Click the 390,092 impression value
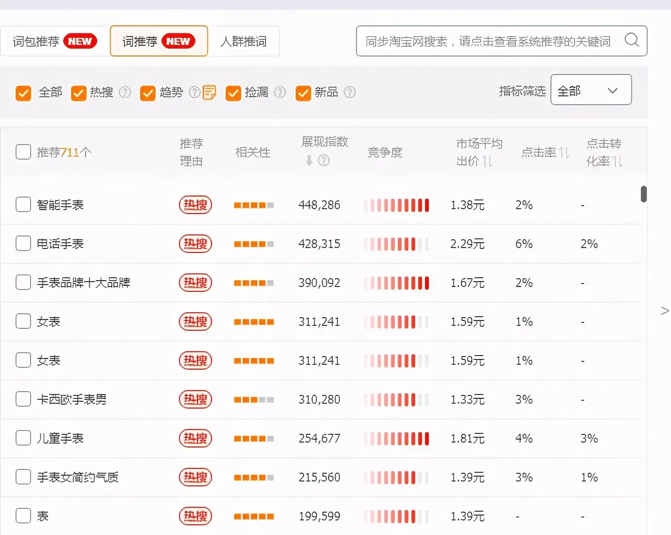Viewport: 671px width, 535px height. (x=319, y=283)
